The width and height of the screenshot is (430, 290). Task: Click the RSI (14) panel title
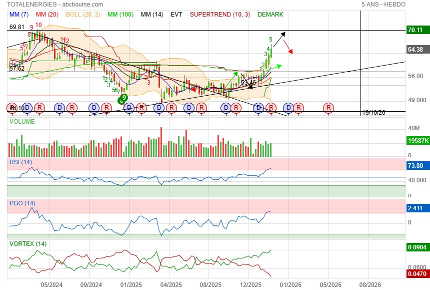[20, 162]
